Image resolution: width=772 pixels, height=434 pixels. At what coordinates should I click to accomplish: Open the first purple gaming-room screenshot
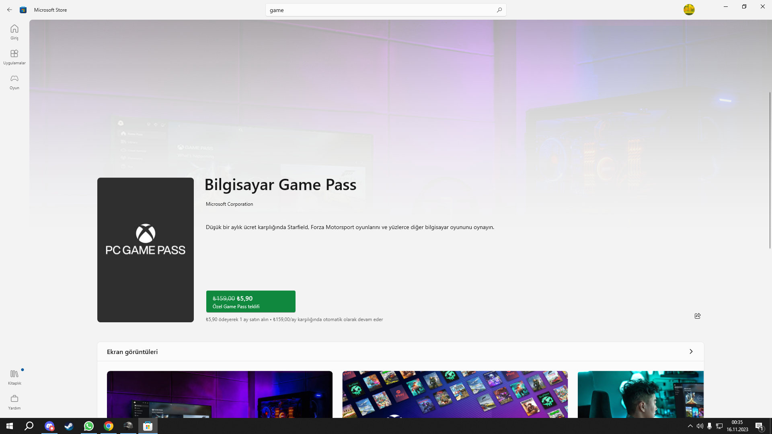click(x=220, y=394)
